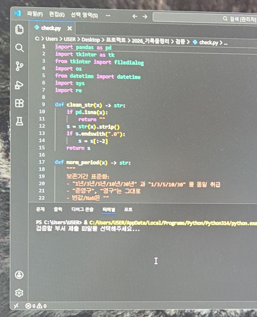
Task: Open the Extensions view
Action: [x=19, y=103]
